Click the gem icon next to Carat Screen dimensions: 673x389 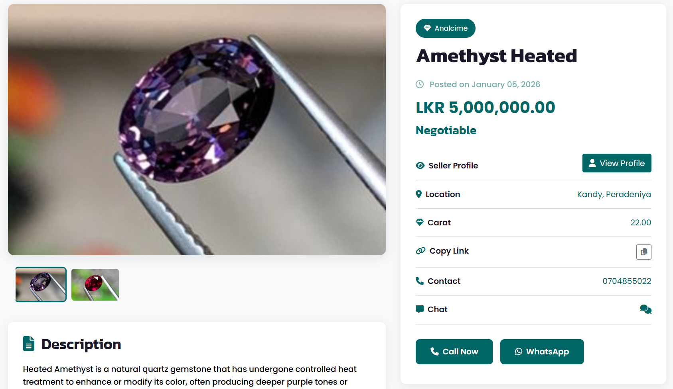pos(420,222)
